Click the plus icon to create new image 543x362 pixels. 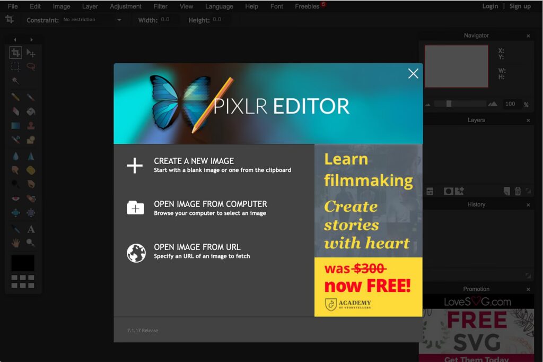tap(135, 166)
